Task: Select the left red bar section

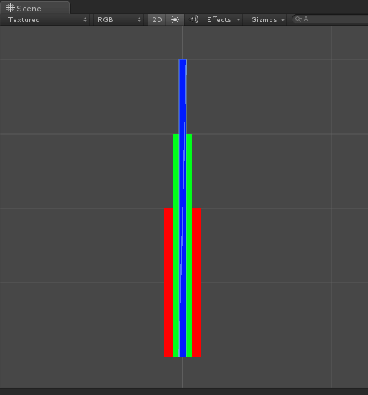Action: click(x=168, y=282)
